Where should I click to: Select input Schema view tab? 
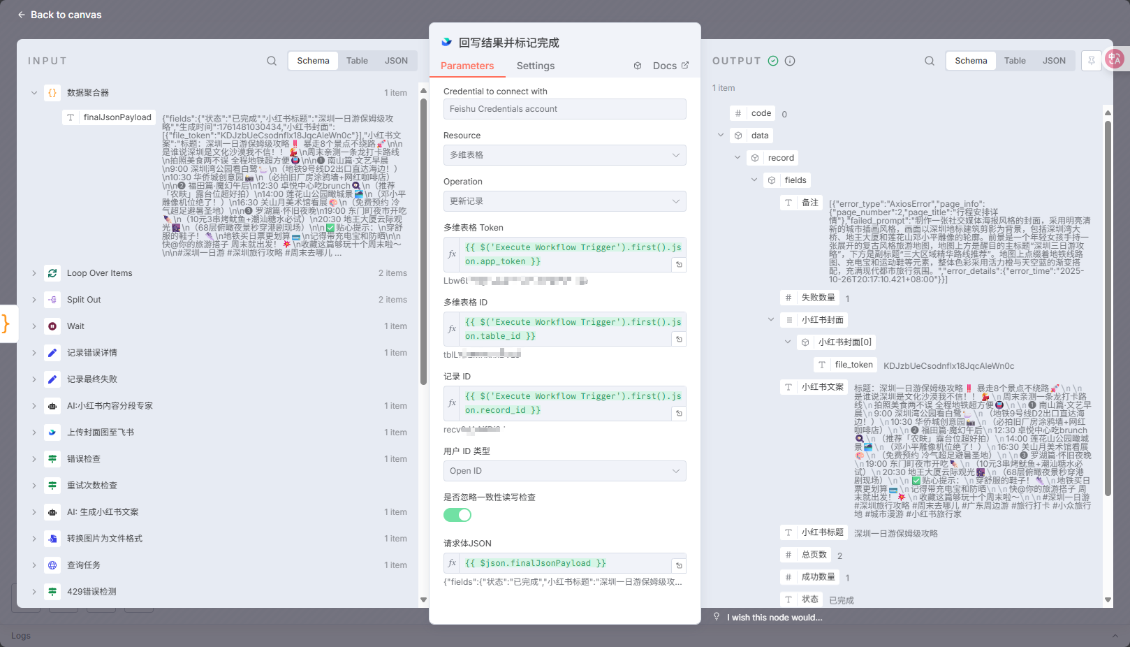tap(313, 61)
